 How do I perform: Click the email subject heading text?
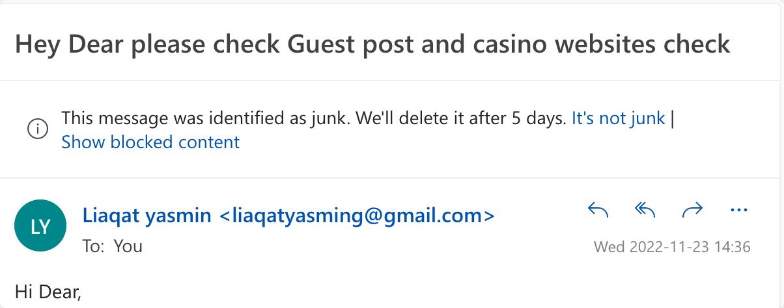[372, 44]
